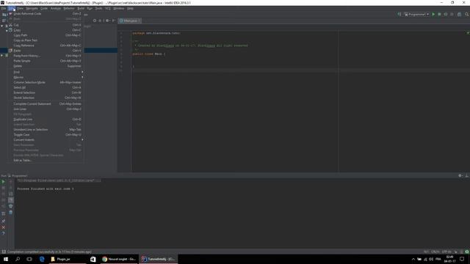The width and height of the screenshot is (470, 264).
Task: Choose Shrink Selection
Action: point(46,98)
